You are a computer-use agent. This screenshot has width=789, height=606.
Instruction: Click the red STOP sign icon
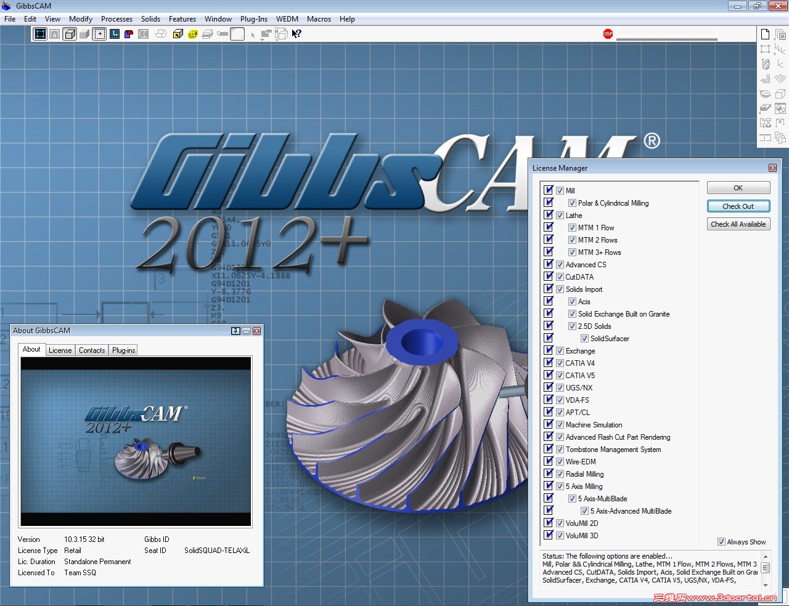(608, 34)
